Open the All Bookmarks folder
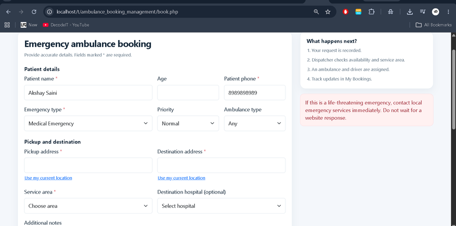 coord(434,25)
